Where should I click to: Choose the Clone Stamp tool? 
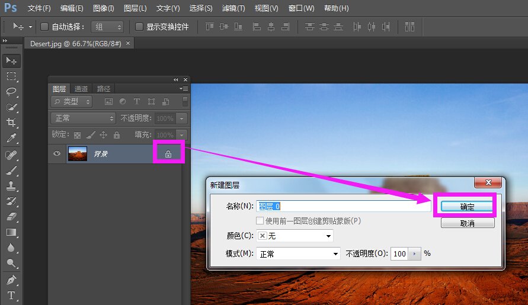[11, 186]
